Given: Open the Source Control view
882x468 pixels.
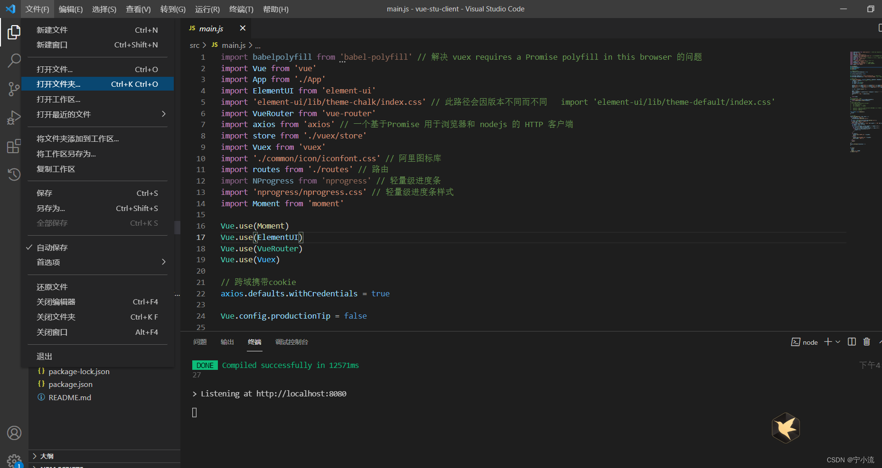Looking at the screenshot, I should coord(14,89).
